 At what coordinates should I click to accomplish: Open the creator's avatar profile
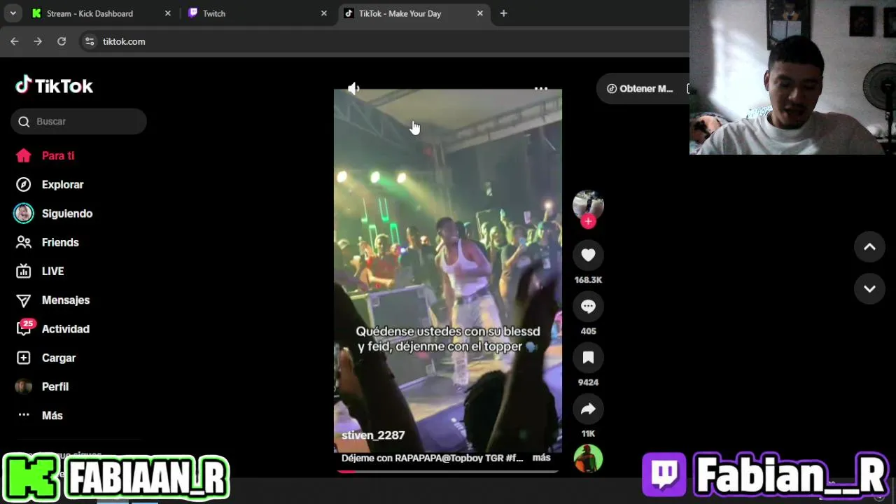click(x=588, y=204)
